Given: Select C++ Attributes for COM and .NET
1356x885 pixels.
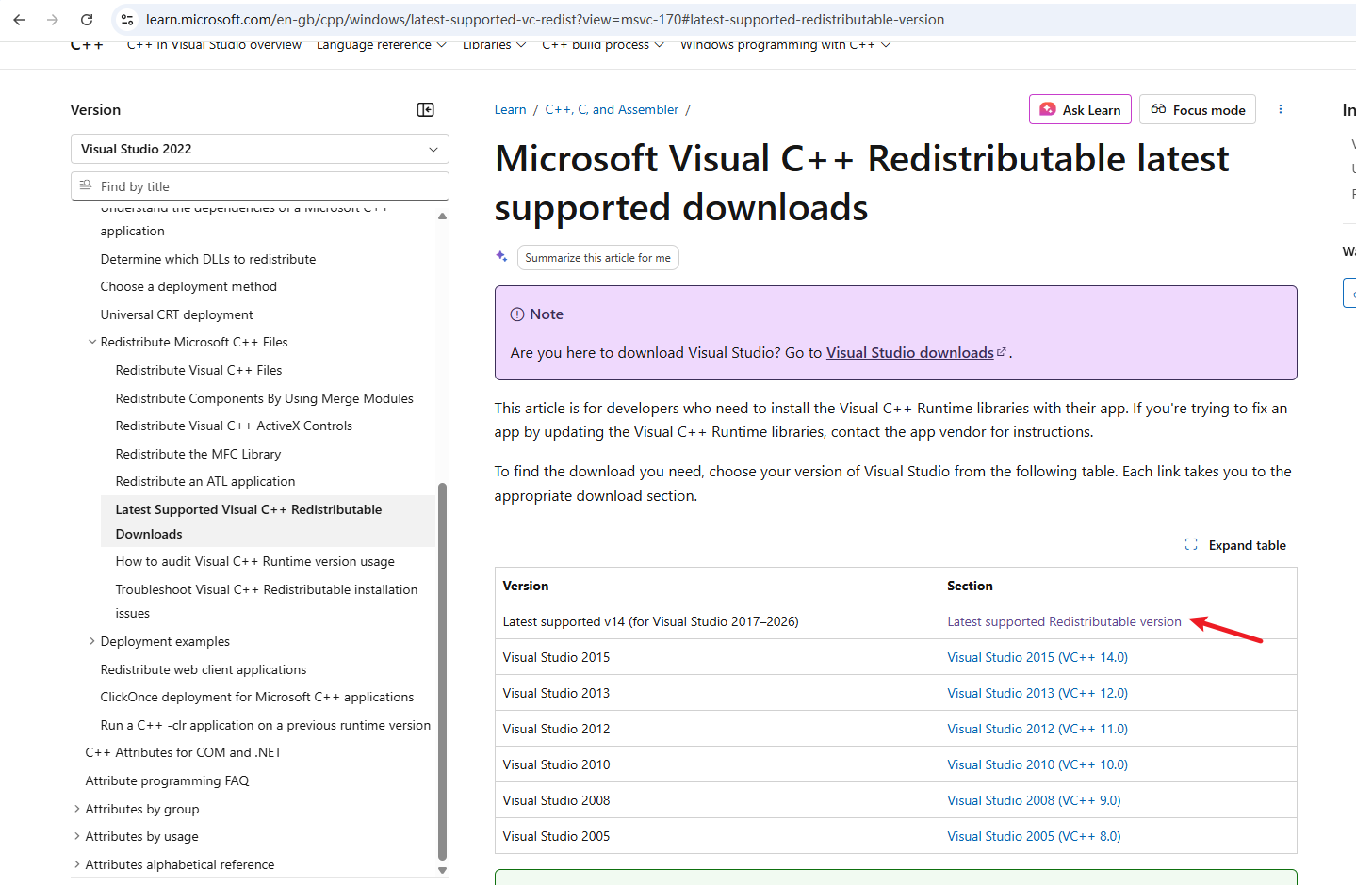Looking at the screenshot, I should point(184,752).
